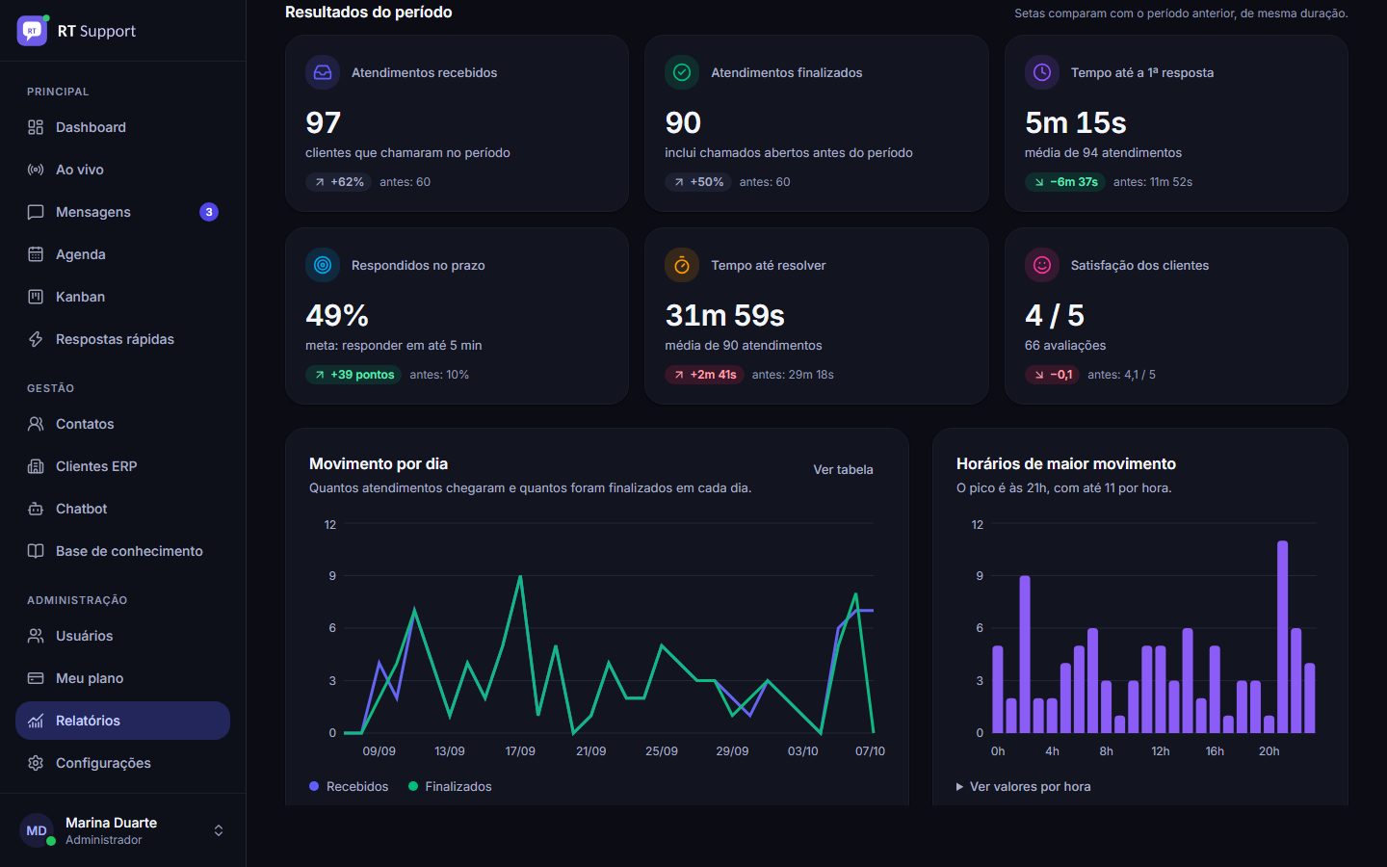Image resolution: width=1387 pixels, height=867 pixels.
Task: Click the value 31m 59s
Action: 725,315
